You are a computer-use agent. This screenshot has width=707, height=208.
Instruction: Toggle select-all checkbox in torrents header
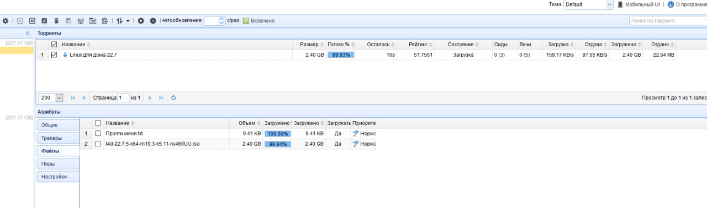tap(54, 44)
